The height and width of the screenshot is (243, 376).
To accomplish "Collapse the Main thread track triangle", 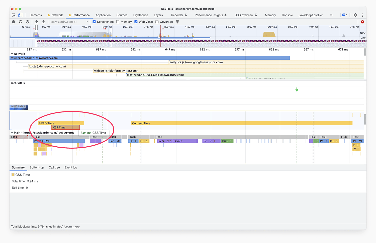I will coord(12,133).
